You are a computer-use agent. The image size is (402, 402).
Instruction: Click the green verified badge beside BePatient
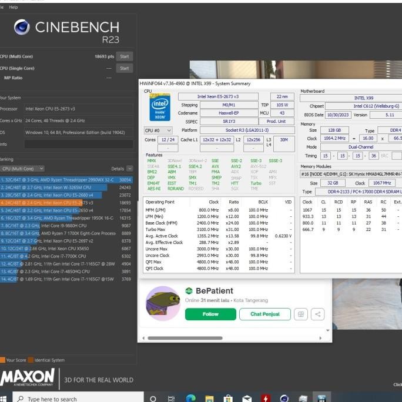click(189, 291)
